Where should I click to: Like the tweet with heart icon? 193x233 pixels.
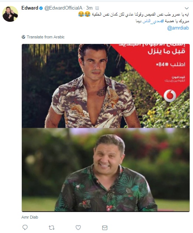[78, 227]
